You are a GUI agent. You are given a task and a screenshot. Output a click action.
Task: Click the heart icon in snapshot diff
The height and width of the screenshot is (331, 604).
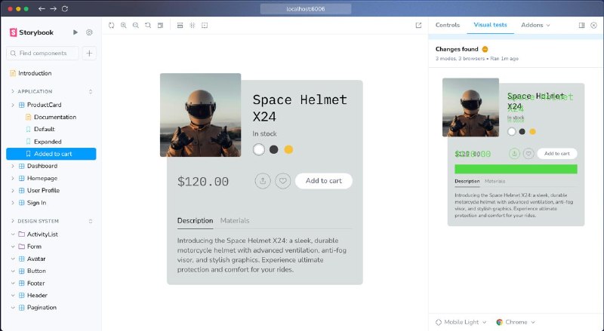[x=528, y=154]
